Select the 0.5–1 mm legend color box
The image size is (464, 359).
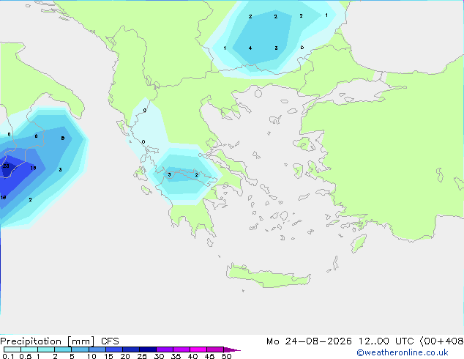click(x=29, y=349)
